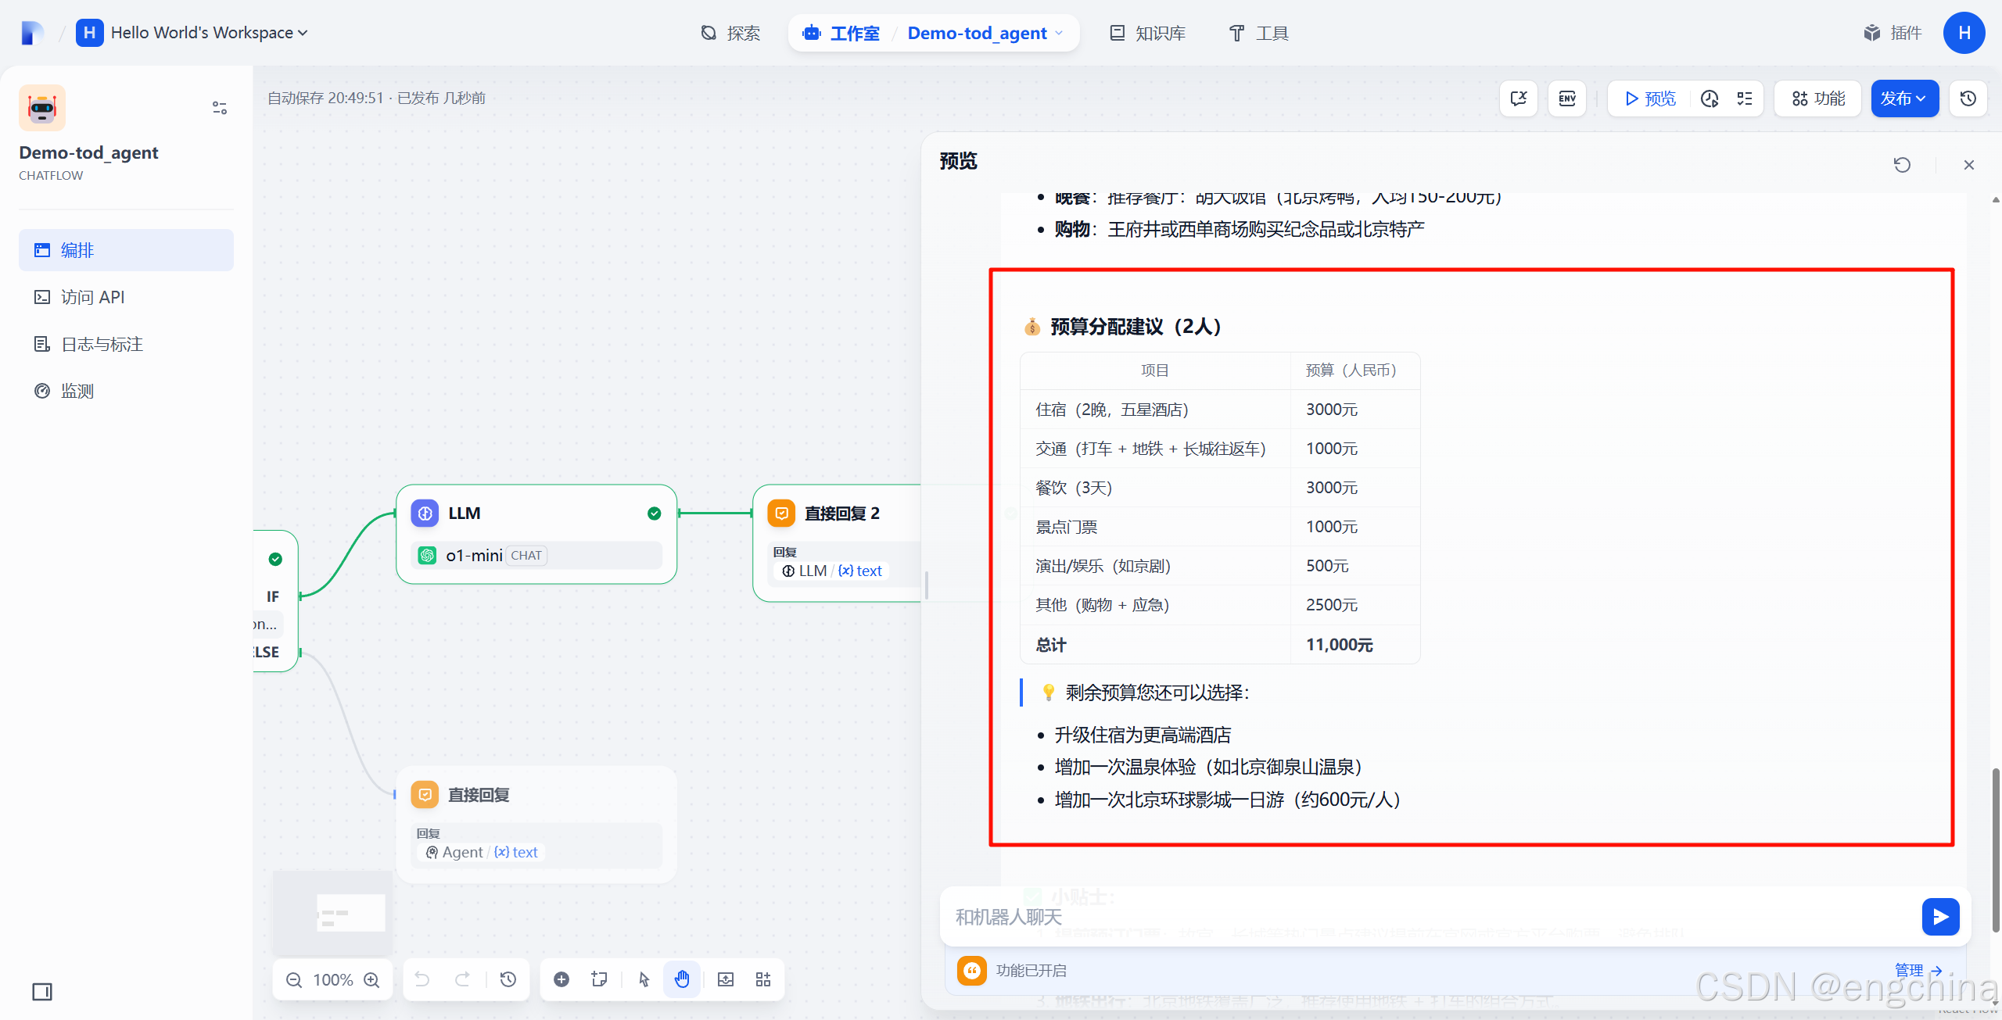Click the organize nodes layout icon

[x=763, y=979]
